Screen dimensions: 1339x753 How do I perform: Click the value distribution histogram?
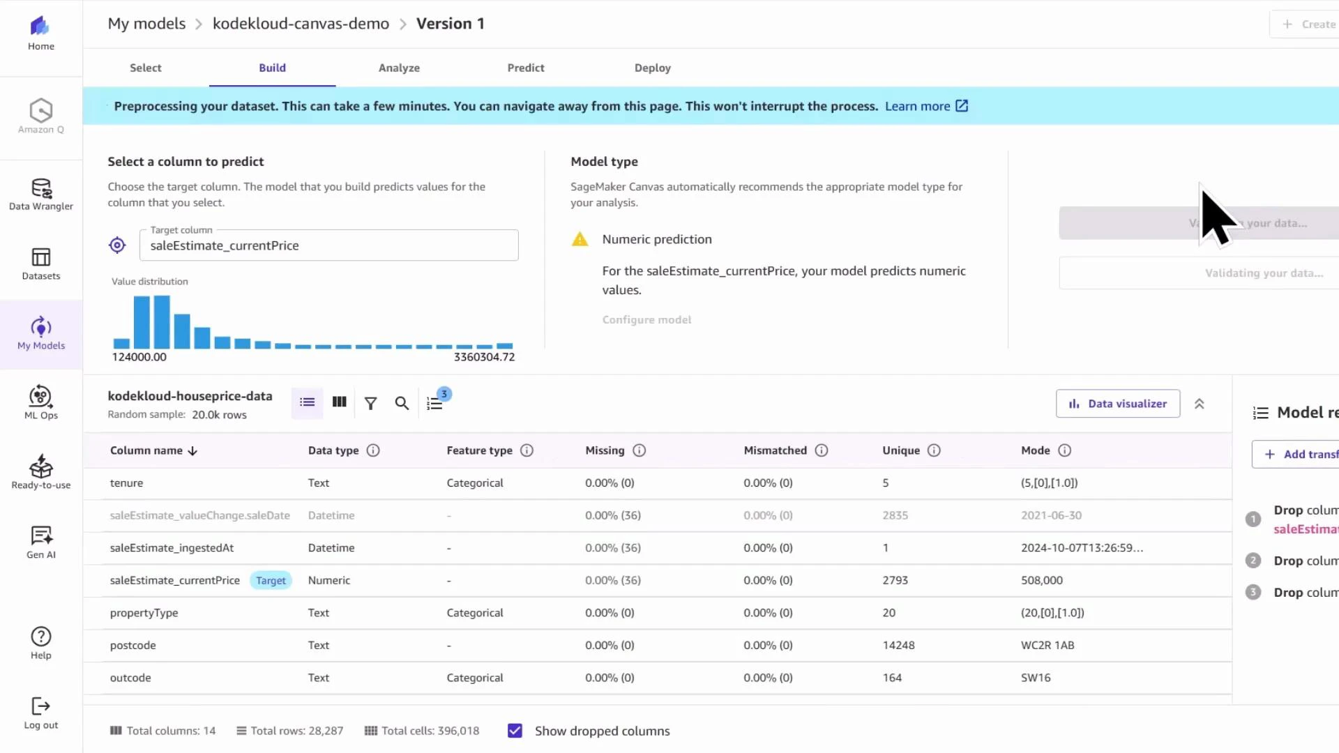312,324
